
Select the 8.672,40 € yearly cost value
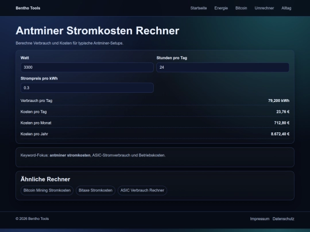tap(280, 134)
